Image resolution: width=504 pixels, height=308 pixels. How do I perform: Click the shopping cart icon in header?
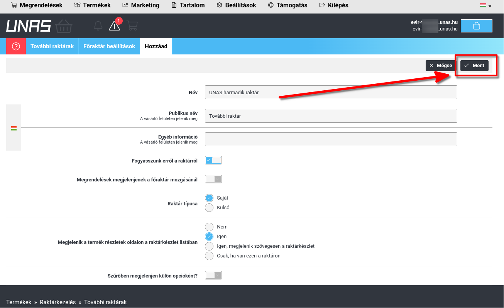click(x=132, y=26)
